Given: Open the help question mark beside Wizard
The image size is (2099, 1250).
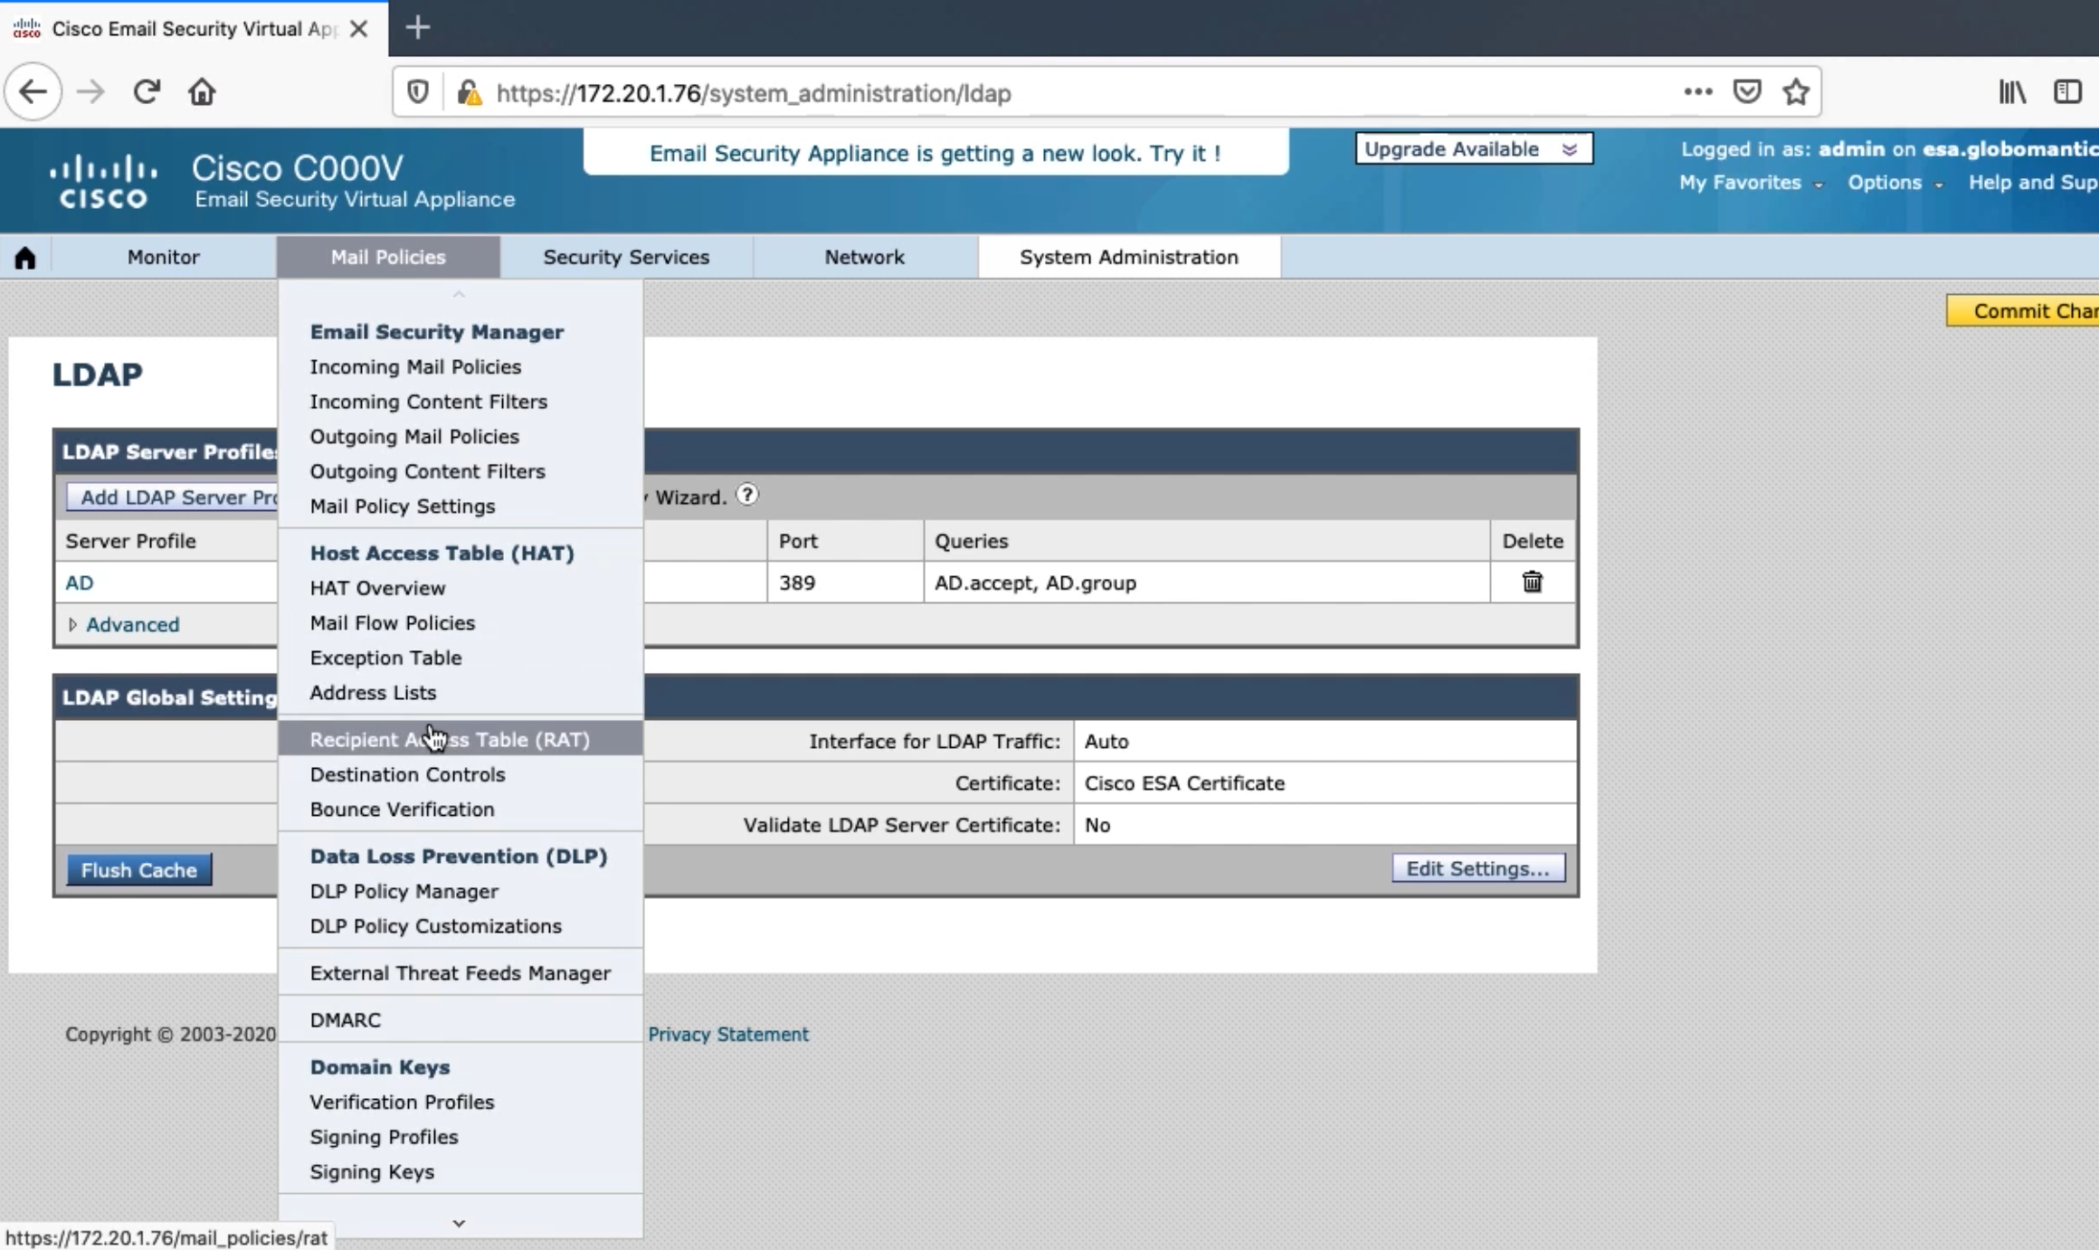Looking at the screenshot, I should pos(746,495).
